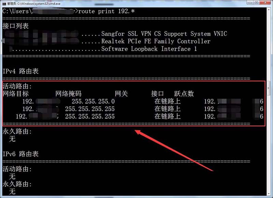Click the route print 192.* command text
Screen dimensions: 273x198
point(106,12)
